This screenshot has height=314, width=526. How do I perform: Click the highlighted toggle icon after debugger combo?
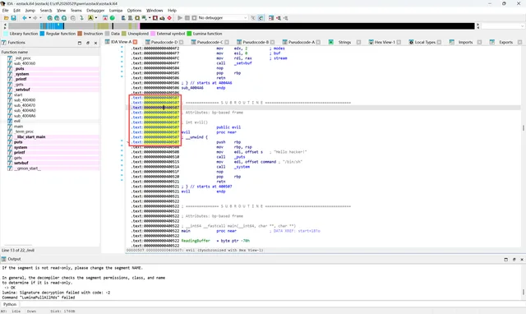coord(261,18)
